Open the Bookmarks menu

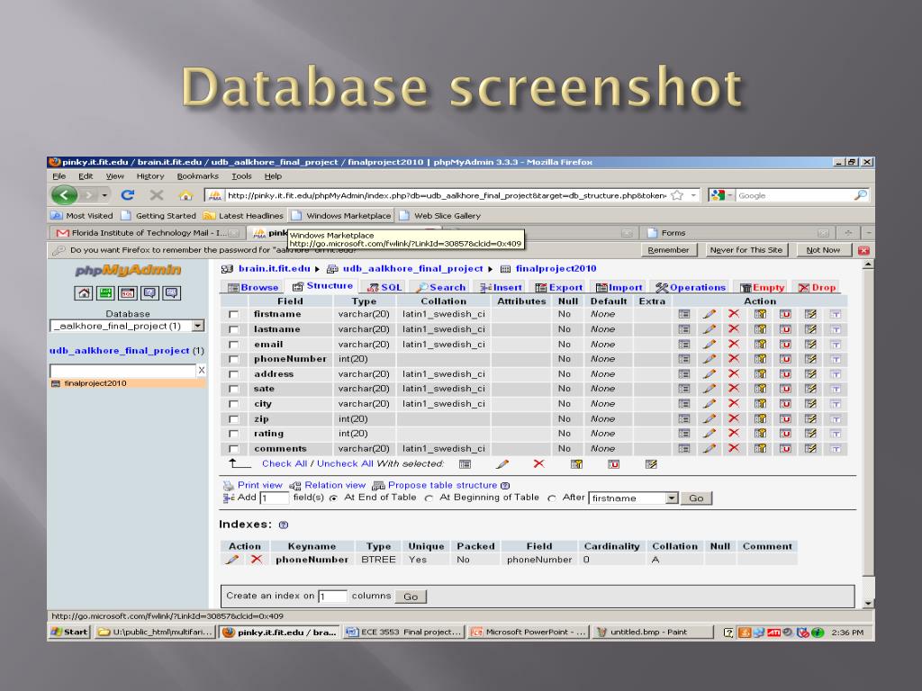click(x=197, y=176)
